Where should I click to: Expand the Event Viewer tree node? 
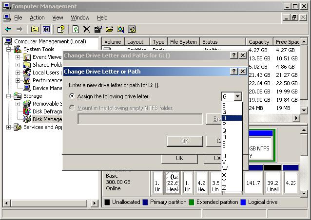(18, 57)
